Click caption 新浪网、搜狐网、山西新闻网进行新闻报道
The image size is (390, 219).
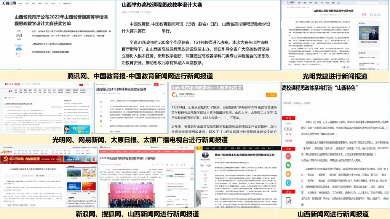(137, 214)
